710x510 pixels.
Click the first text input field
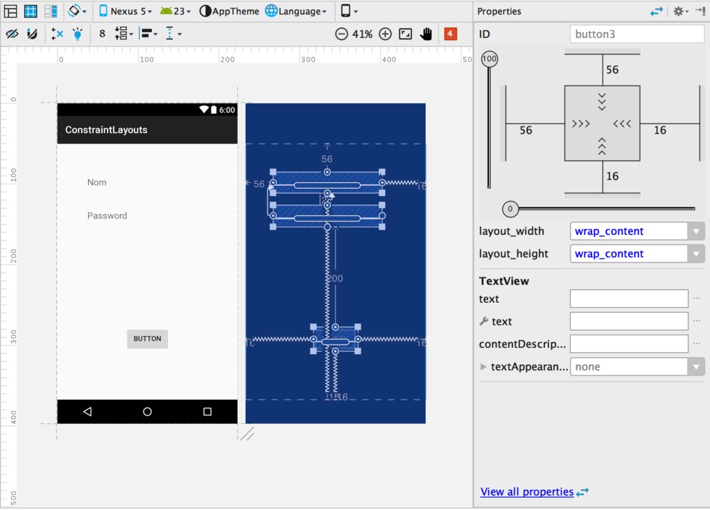[x=629, y=299]
